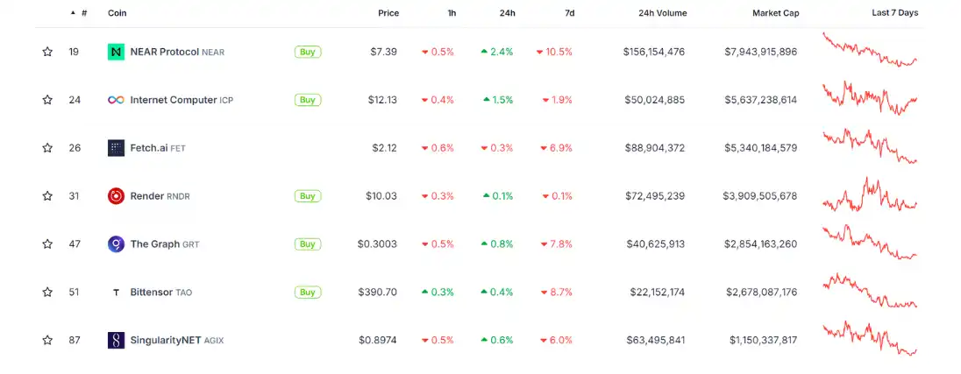Screen dimensions: 961x374
Task: Sort coins by Market Cap header
Action: [775, 13]
